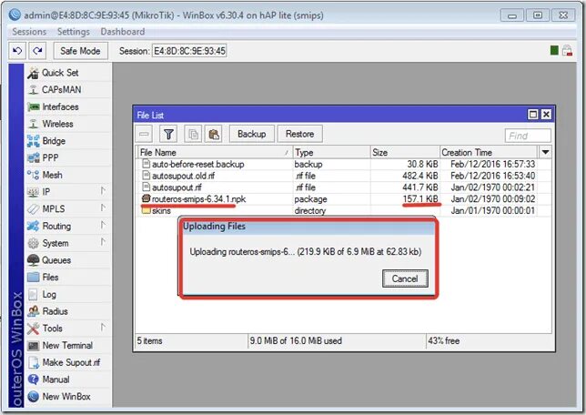586x415 pixels.
Task: Click the 5 items status text
Action: 149,341
